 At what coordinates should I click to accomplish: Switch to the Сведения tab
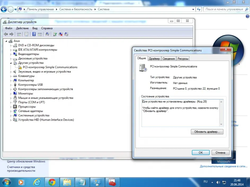pos(169,59)
